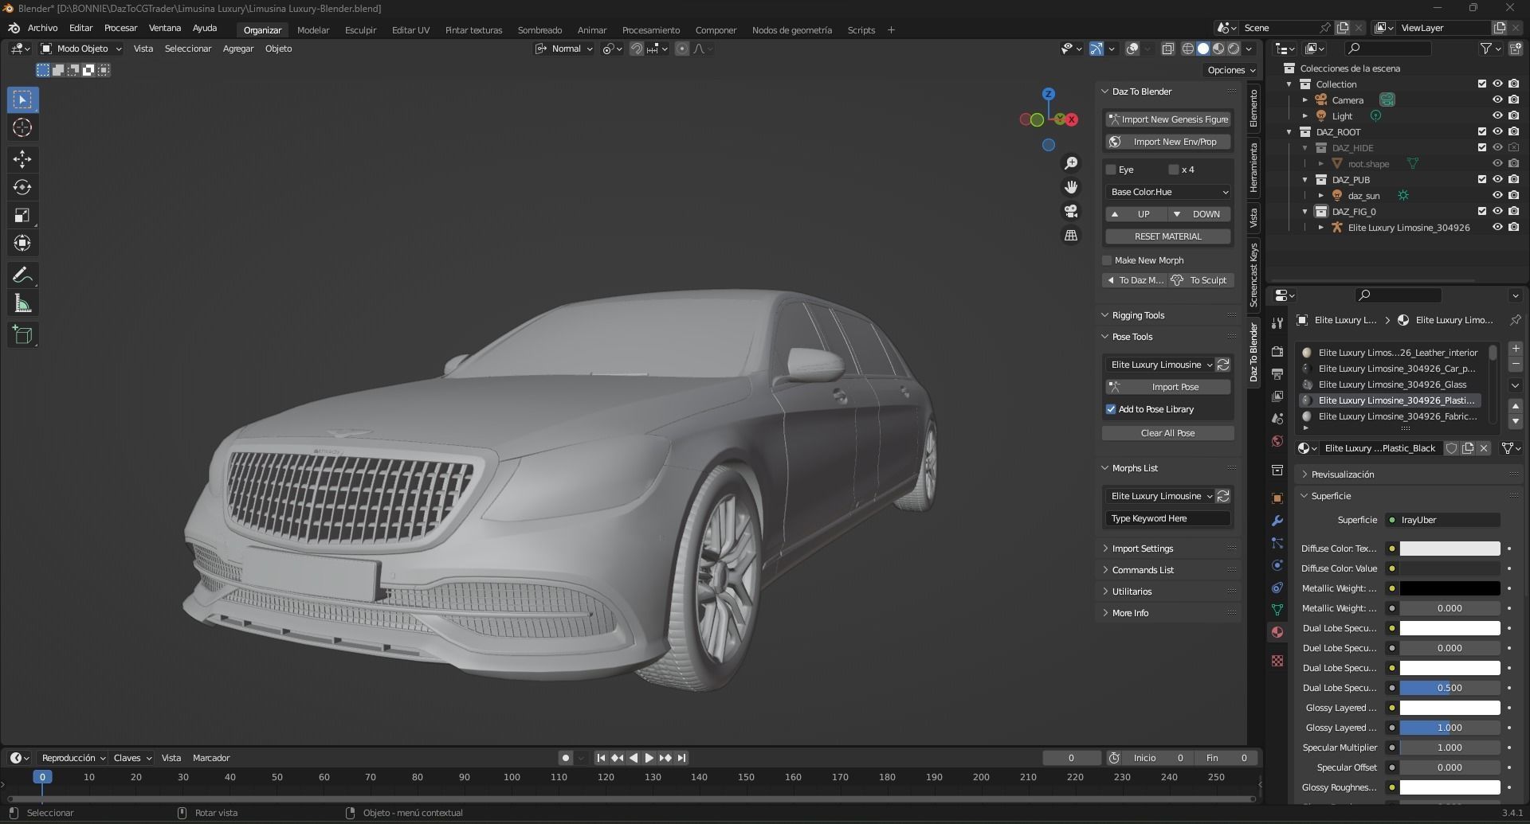Select the Transform tool
This screenshot has height=824, width=1530.
(22, 243)
